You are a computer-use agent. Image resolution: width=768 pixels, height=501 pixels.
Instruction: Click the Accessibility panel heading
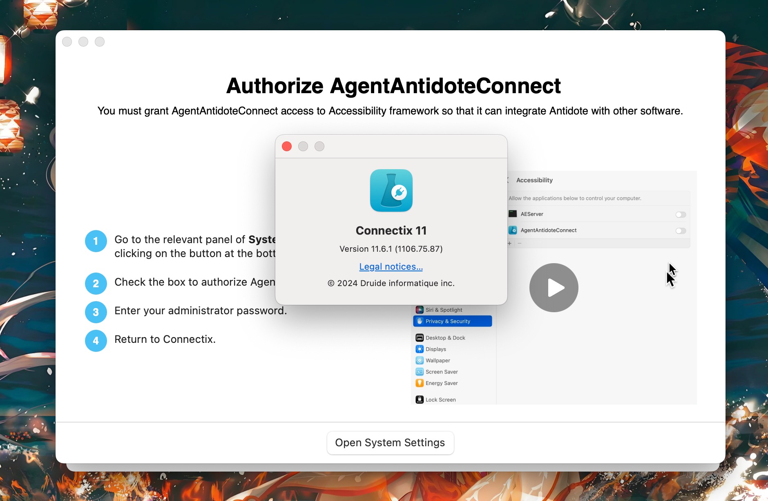pos(534,180)
